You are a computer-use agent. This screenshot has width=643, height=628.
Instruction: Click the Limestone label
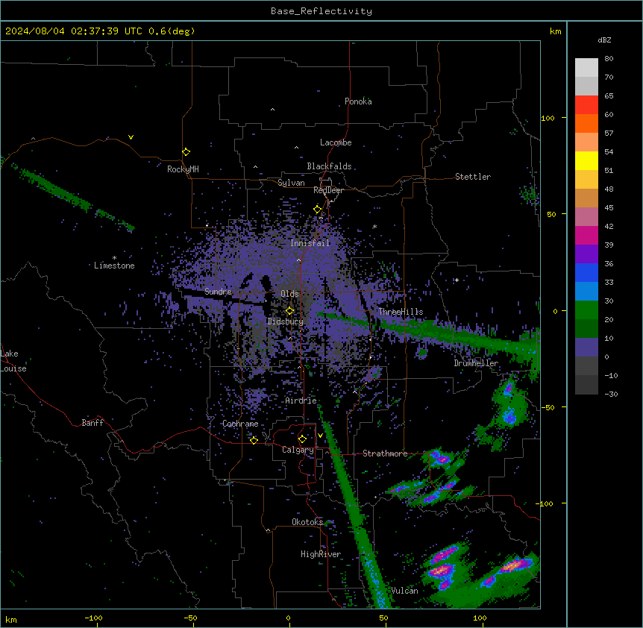[114, 266]
